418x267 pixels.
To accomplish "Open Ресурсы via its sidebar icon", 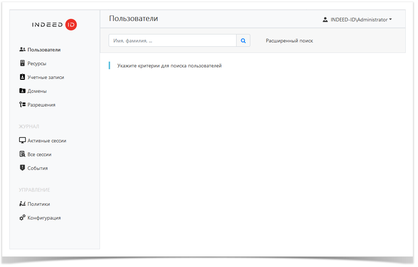I will [22, 63].
